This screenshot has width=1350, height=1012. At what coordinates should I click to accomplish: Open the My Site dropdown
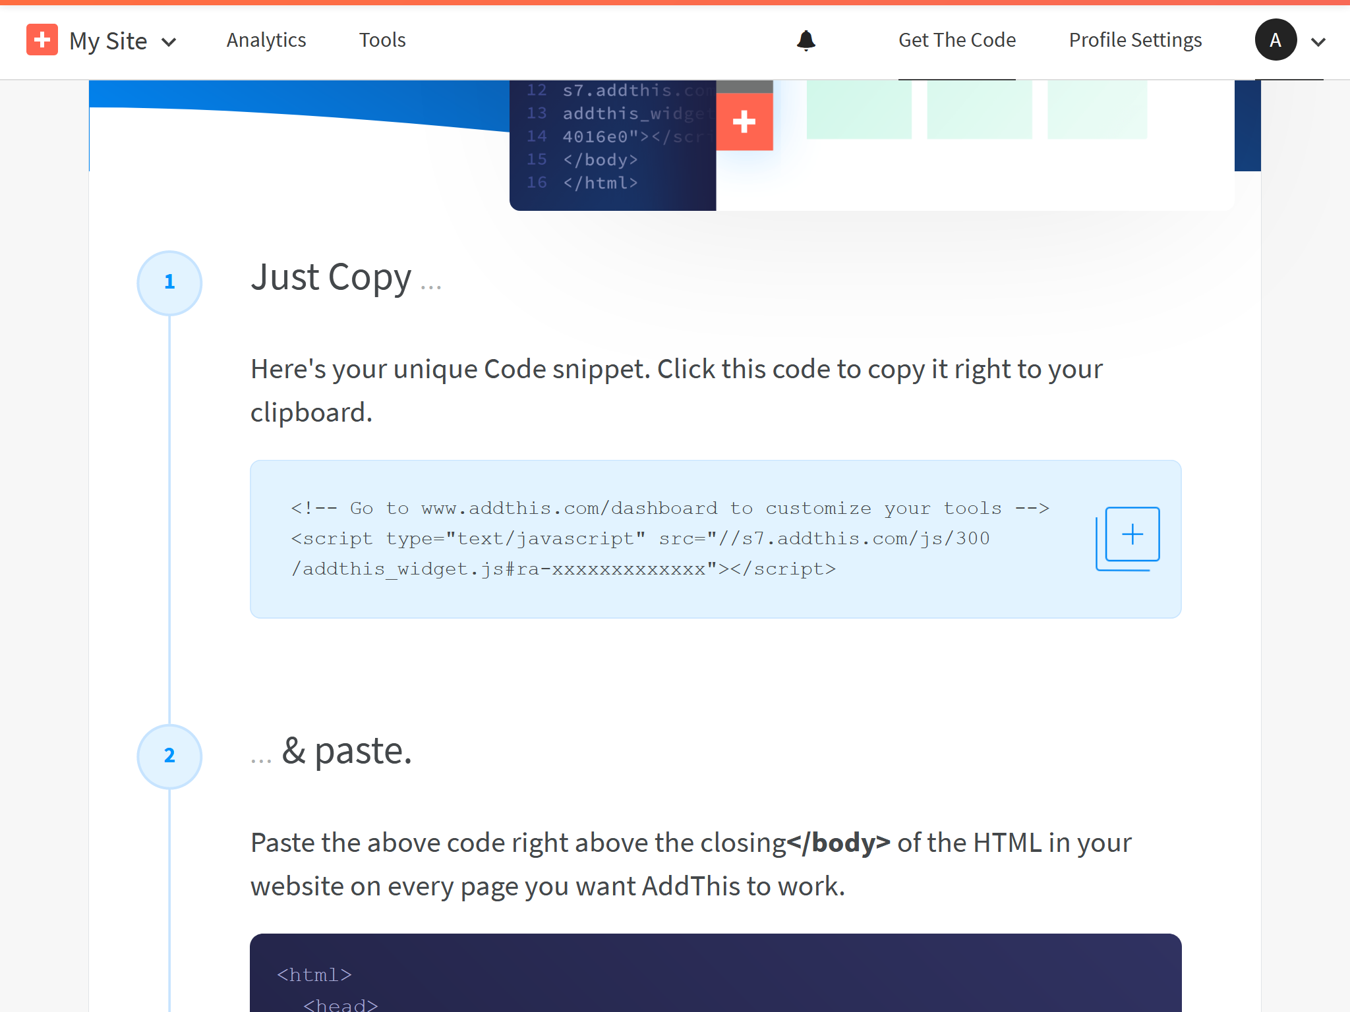[x=123, y=41]
